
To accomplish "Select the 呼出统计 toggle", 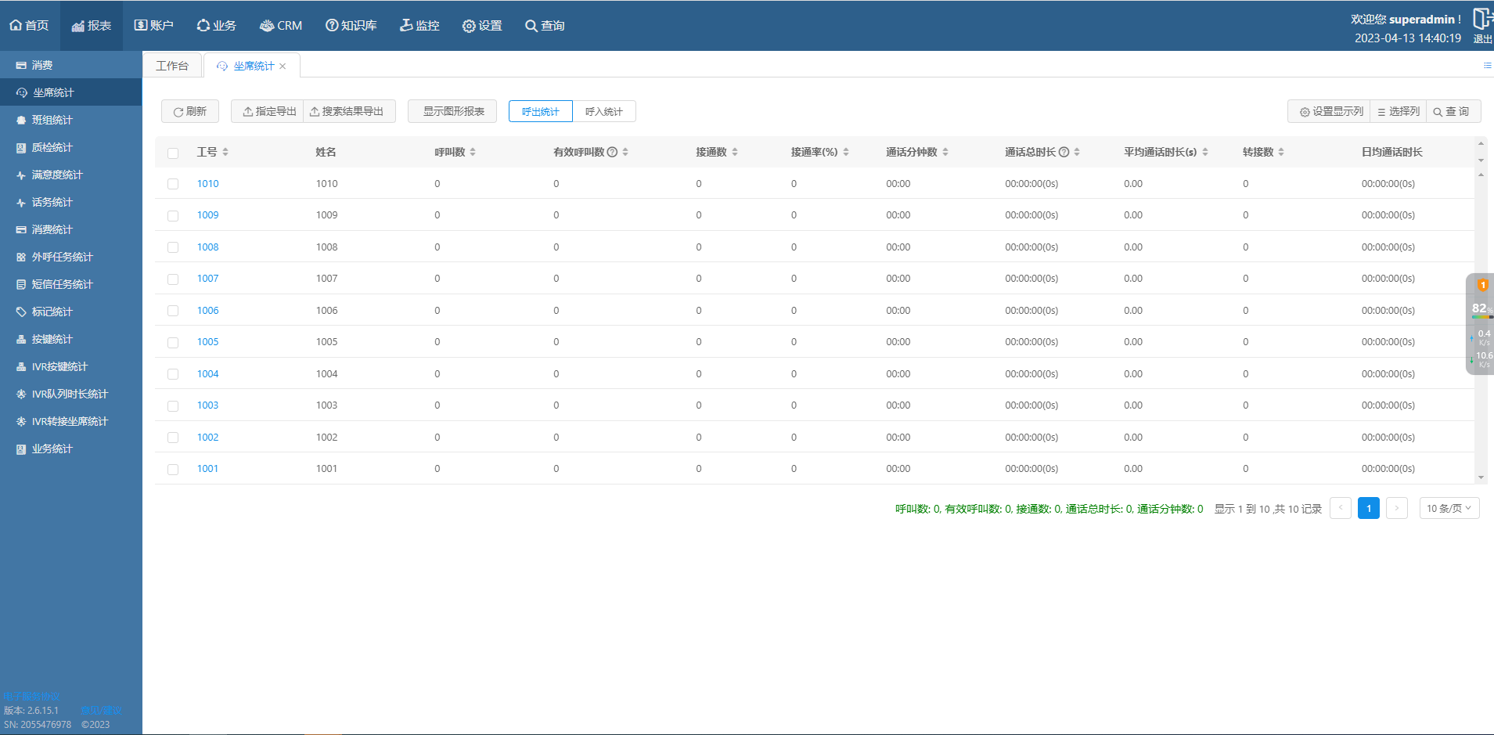I will (541, 111).
